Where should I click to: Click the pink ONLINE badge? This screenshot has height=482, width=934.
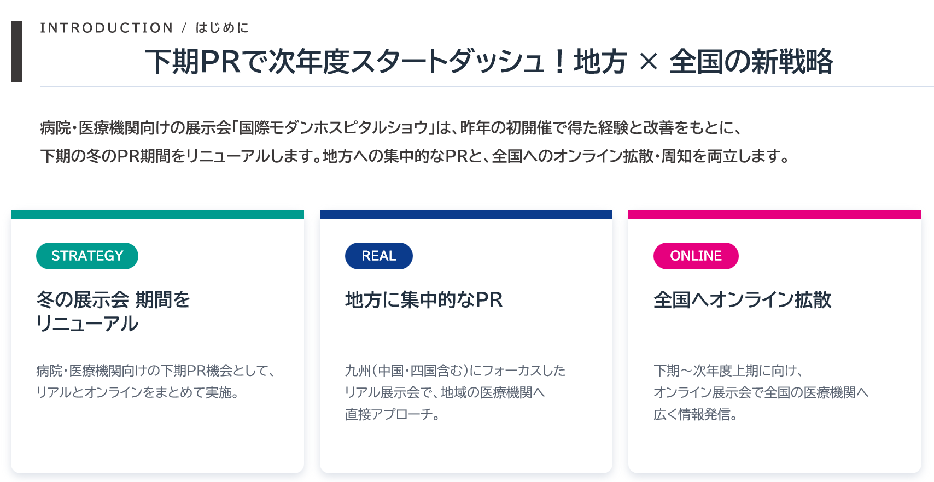pos(696,256)
